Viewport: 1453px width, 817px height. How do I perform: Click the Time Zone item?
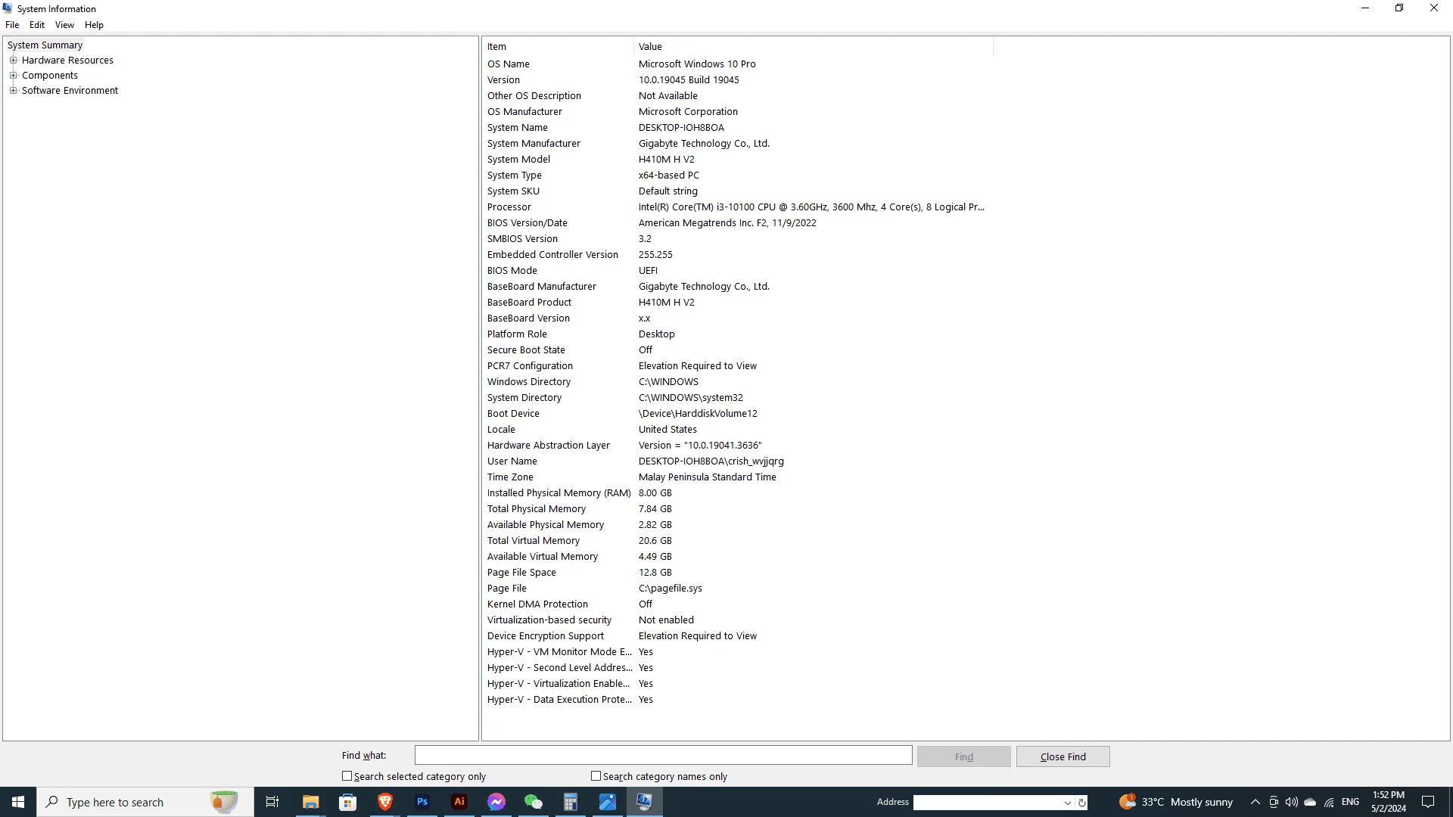pyautogui.click(x=510, y=477)
